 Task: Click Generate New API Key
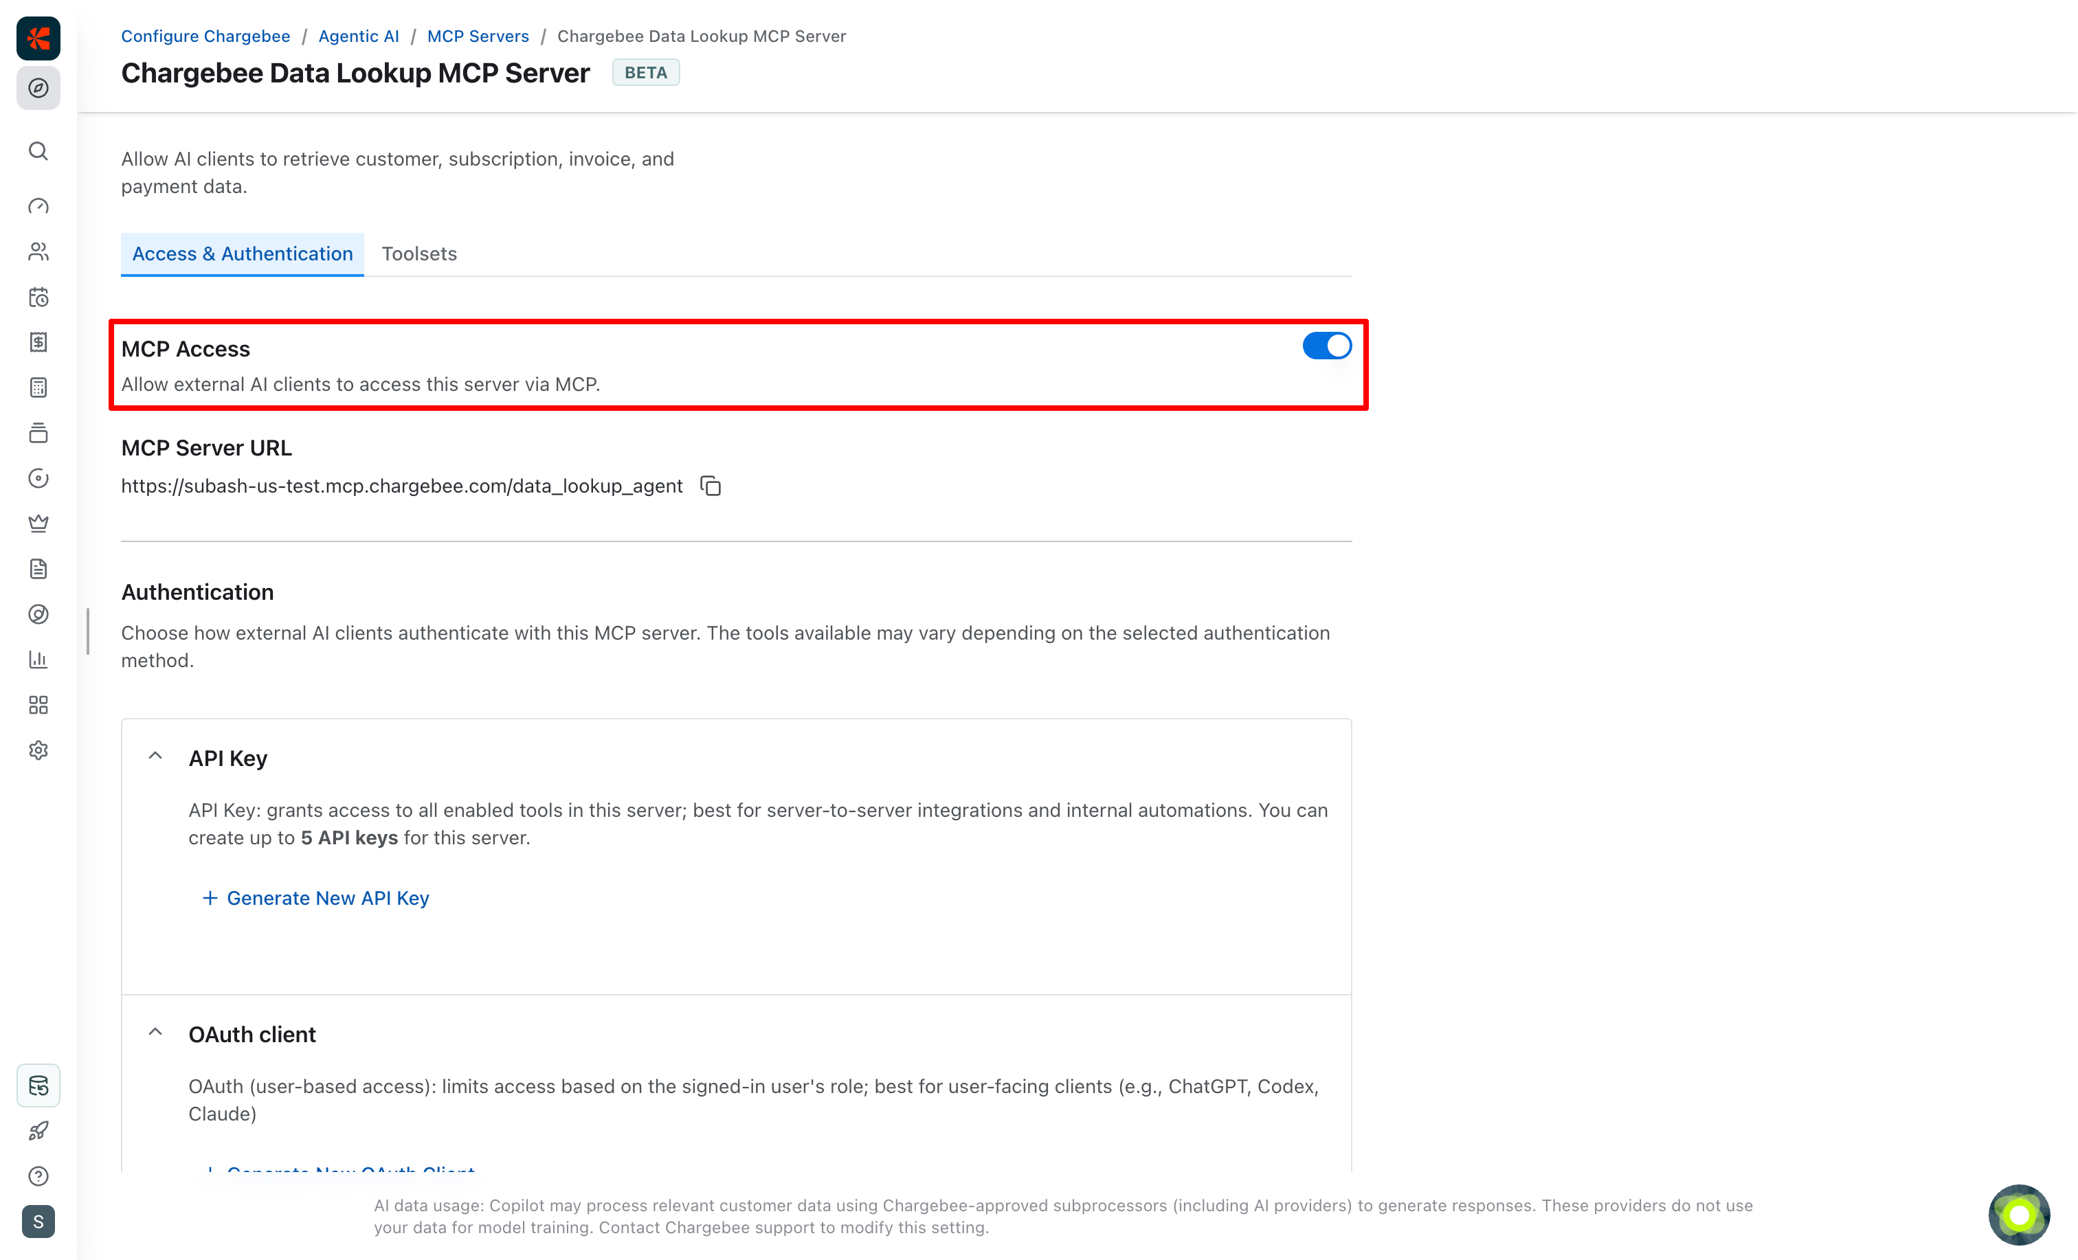click(316, 898)
